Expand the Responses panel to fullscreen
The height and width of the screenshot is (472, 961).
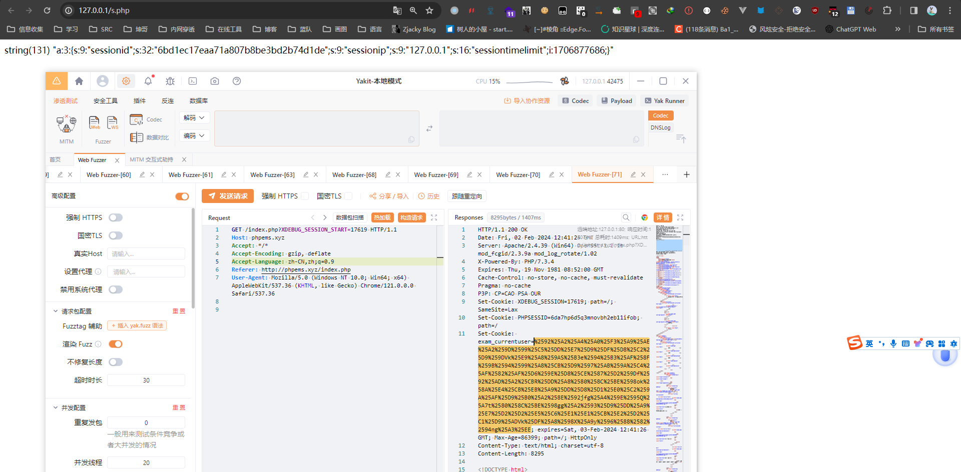tap(680, 217)
